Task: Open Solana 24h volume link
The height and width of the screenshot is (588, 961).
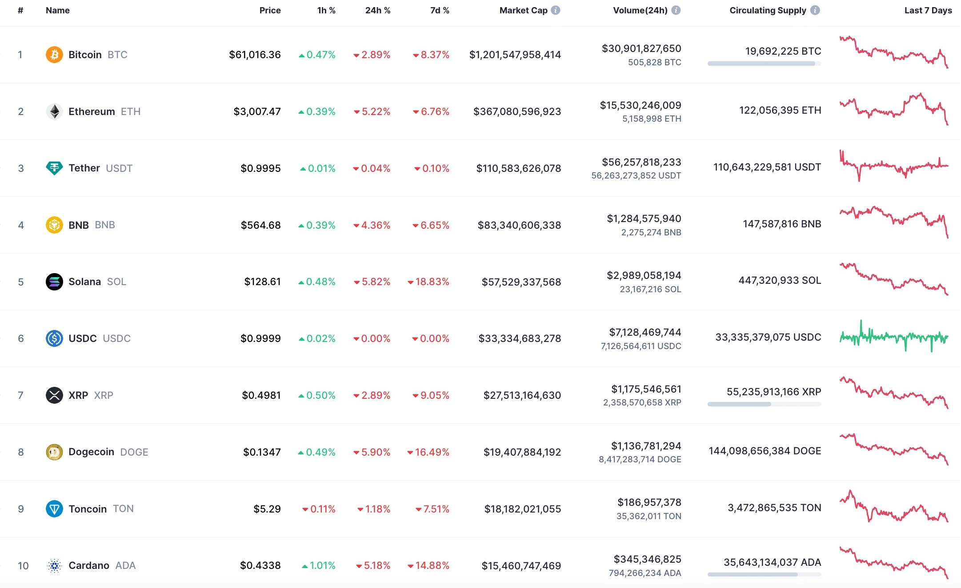Action: tap(644, 275)
